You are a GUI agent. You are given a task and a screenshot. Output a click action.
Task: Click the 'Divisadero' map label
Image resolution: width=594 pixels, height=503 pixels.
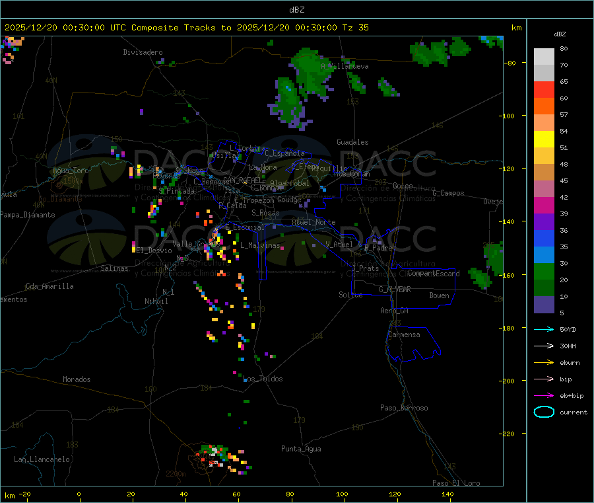tap(143, 52)
